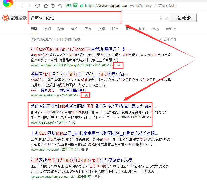Click the www.yunsoubao.cn URL text
The width and height of the screenshot is (207, 184).
click(45, 95)
